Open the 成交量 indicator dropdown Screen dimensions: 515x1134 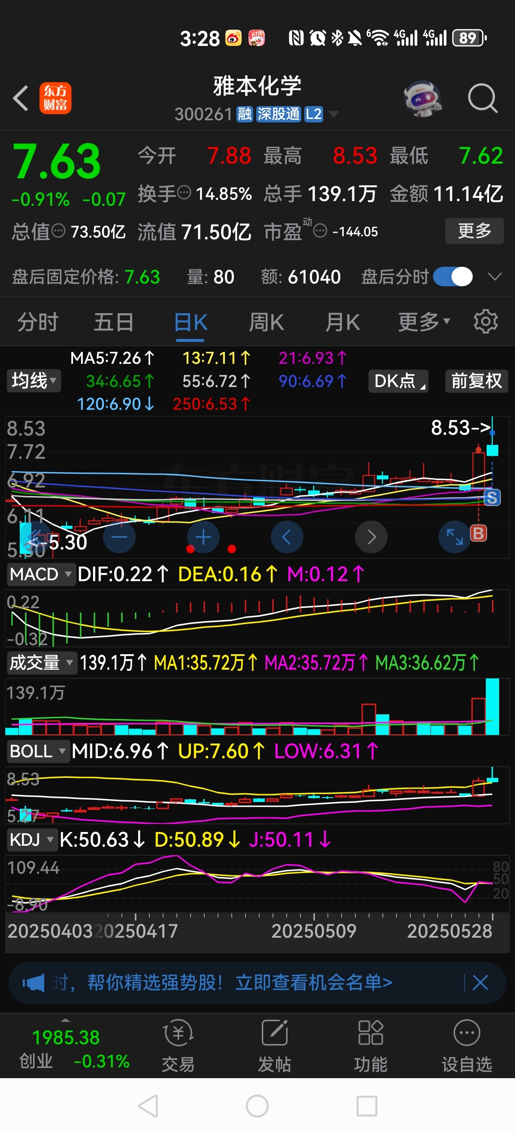click(x=42, y=662)
